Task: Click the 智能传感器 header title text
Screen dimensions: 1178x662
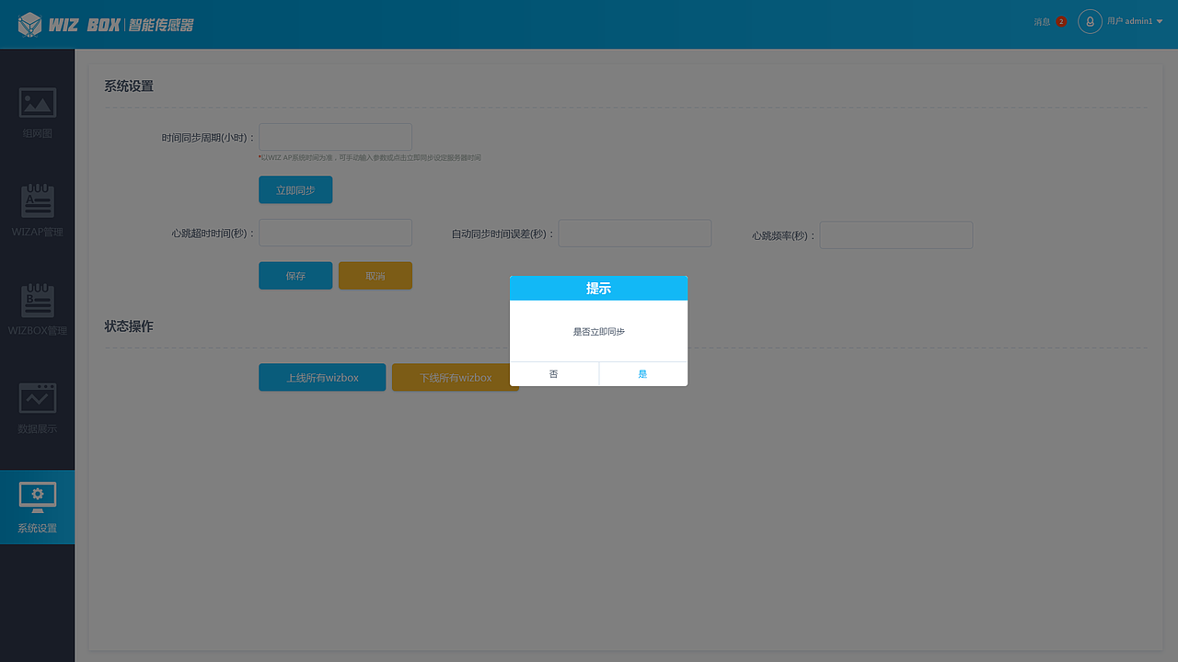Action: click(x=161, y=25)
